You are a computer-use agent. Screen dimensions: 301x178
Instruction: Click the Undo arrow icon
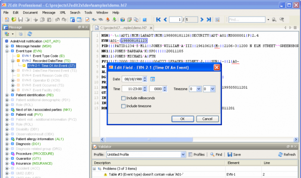coord(57,20)
